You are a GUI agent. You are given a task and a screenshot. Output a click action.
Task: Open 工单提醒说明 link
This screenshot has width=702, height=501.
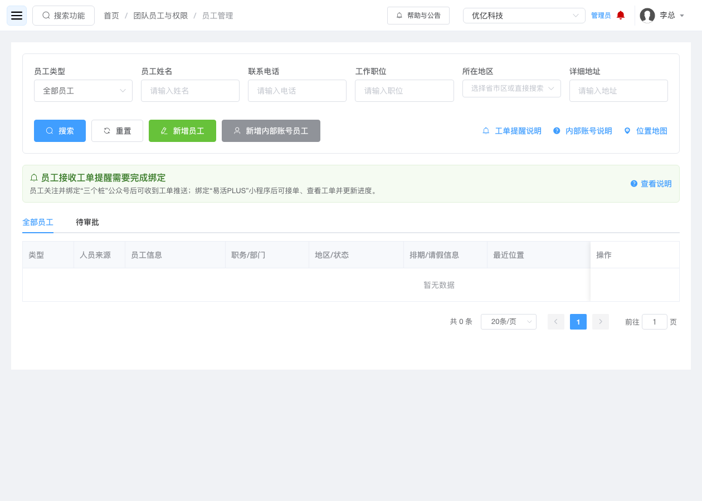pyautogui.click(x=512, y=131)
